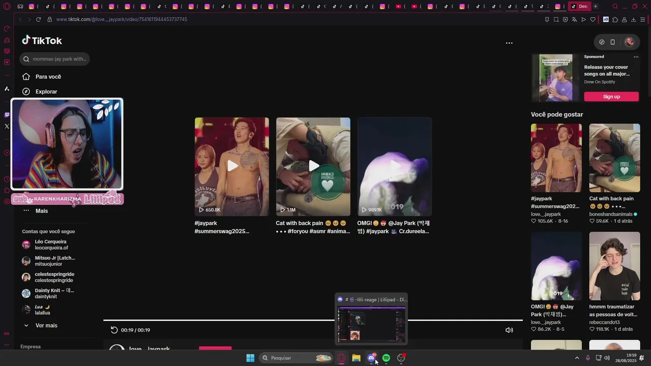Open the Twitch icon in browser sidebar

tap(7, 115)
